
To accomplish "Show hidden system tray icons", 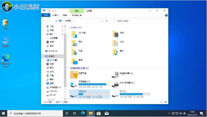I will click(x=169, y=113).
